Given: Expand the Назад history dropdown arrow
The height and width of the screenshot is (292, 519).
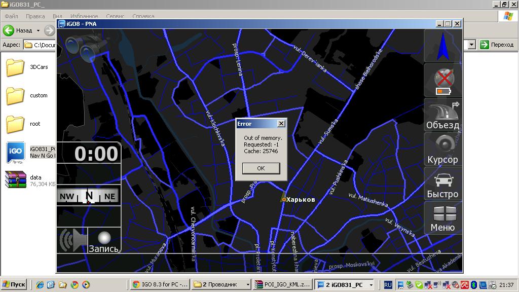Looking at the screenshot, I should (x=38, y=30).
